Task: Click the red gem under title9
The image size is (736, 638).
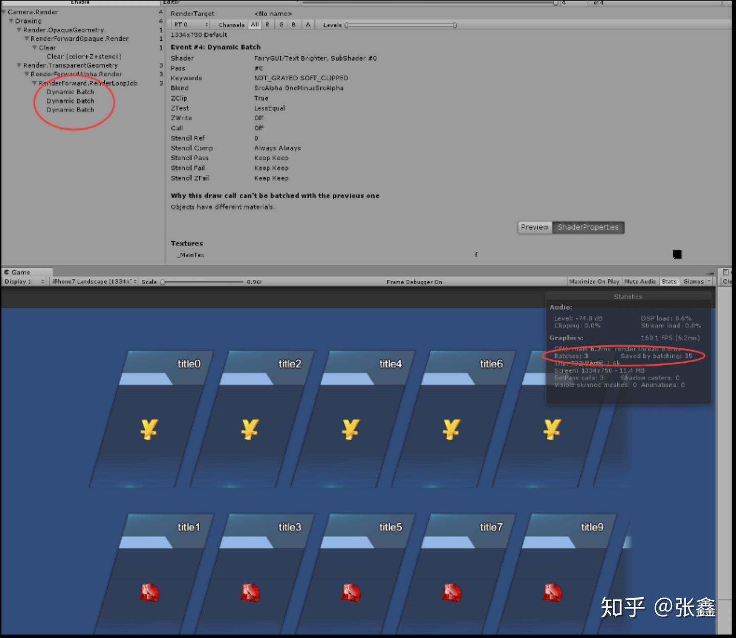Action: [x=553, y=593]
